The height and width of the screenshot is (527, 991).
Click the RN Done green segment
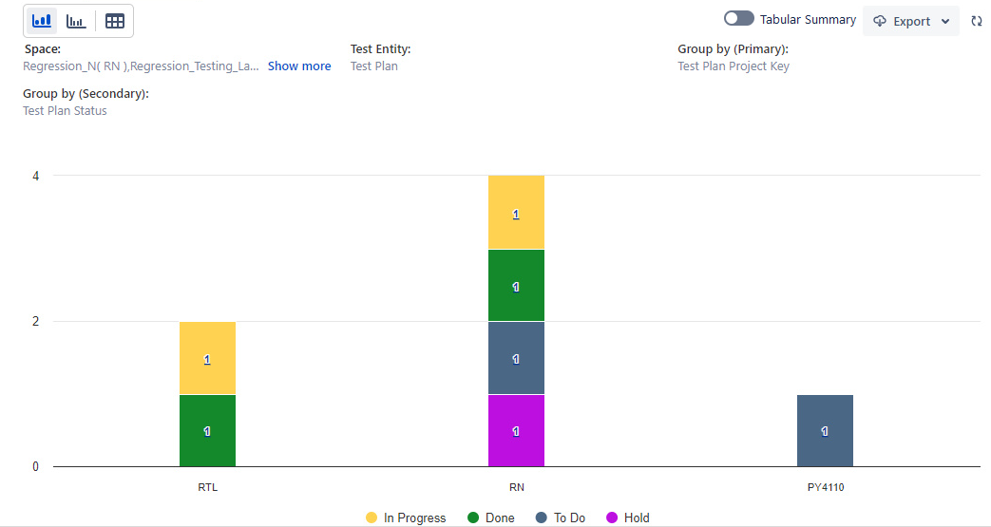point(516,285)
